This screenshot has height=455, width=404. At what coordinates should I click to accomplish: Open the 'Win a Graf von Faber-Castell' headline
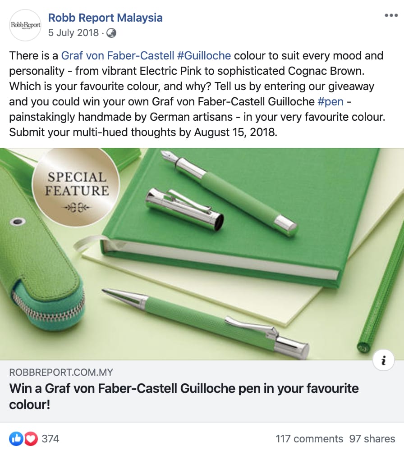click(x=184, y=396)
